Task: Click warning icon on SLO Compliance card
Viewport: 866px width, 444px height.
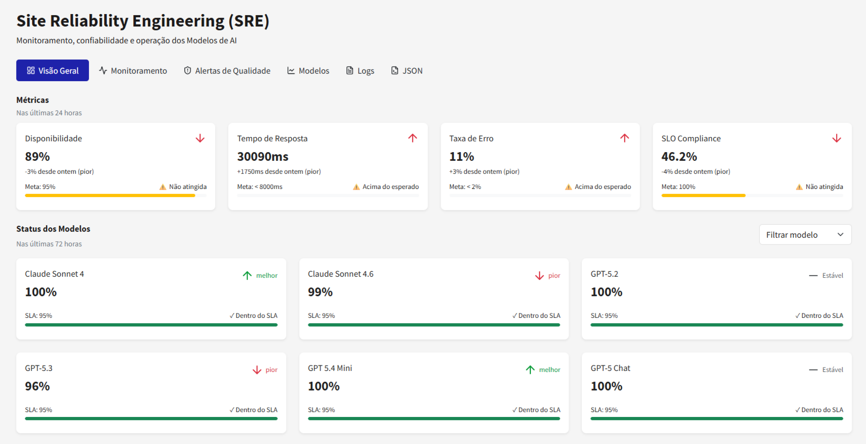Action: tap(799, 187)
